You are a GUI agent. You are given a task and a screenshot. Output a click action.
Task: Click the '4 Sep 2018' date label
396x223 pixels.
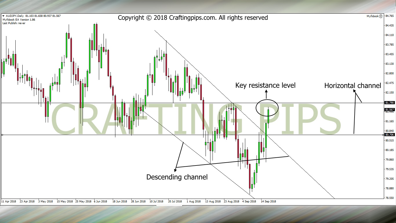(250, 201)
